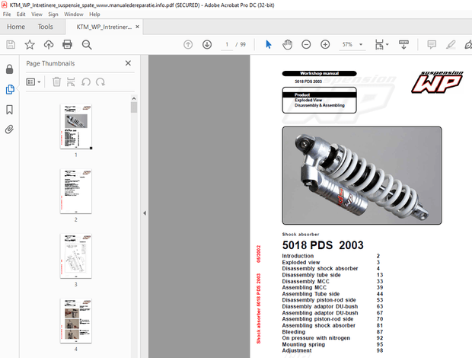The image size is (472, 358).
Task: Click Exploded view contents entry
Action: click(301, 262)
